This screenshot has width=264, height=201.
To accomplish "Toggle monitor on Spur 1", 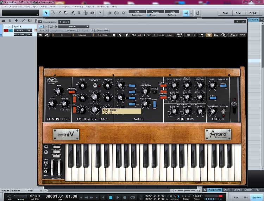I will 10,31.
